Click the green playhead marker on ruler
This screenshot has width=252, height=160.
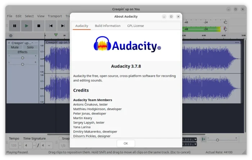point(56,35)
